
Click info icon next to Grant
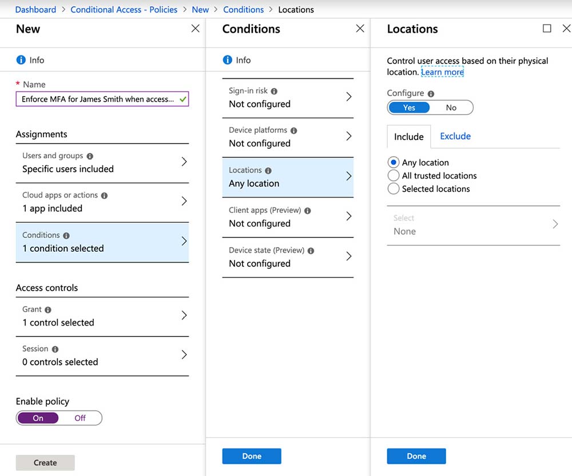pyautogui.click(x=48, y=310)
